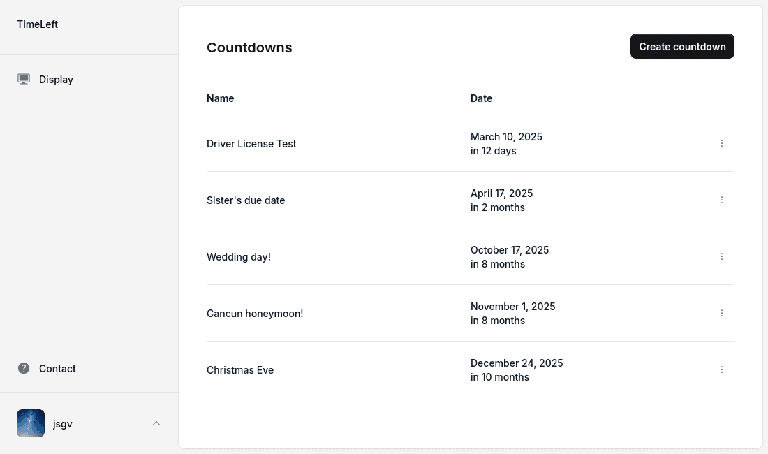Open three-dot menu for Wedding day!
This screenshot has height=454, width=768.
721,256
